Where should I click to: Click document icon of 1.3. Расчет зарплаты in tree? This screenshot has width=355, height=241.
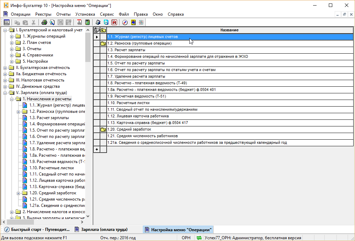tap(25, 118)
